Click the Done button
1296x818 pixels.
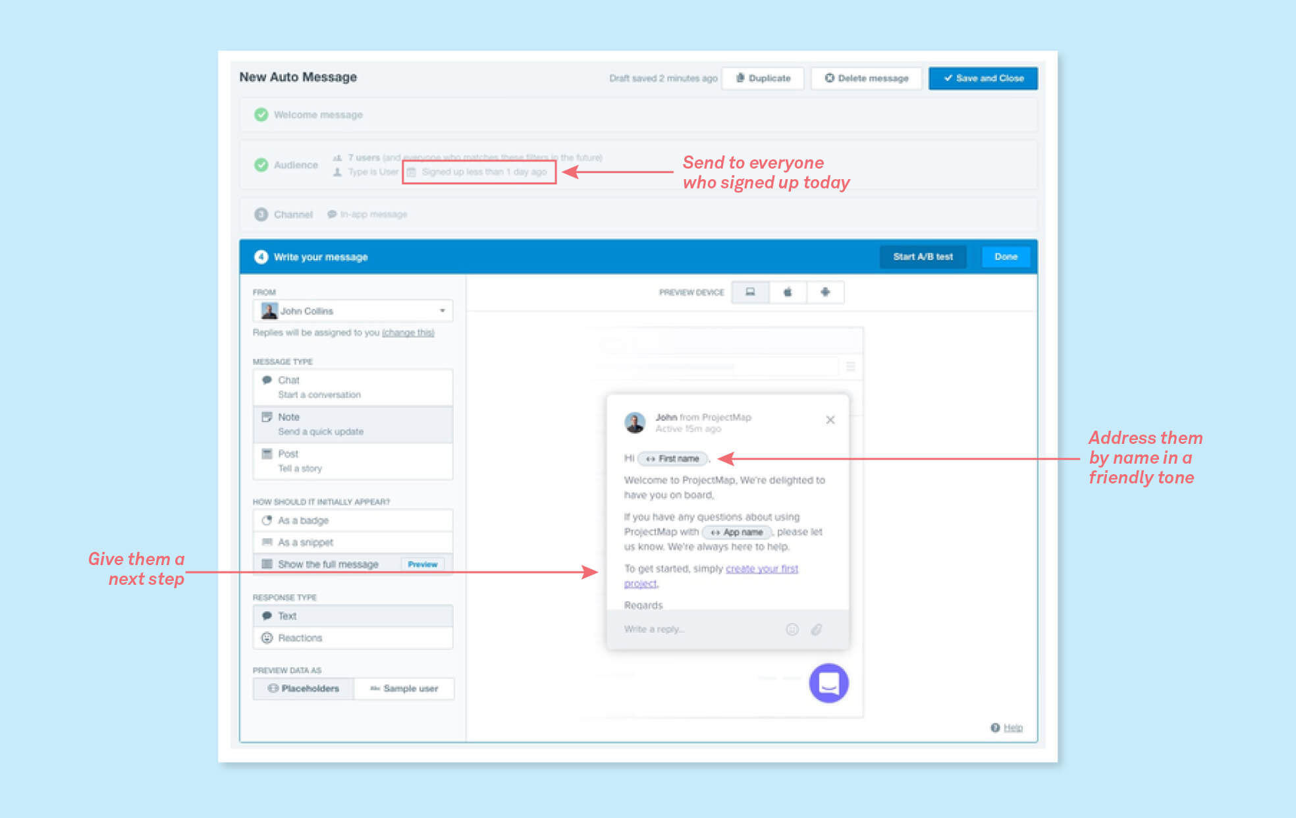pos(1006,257)
